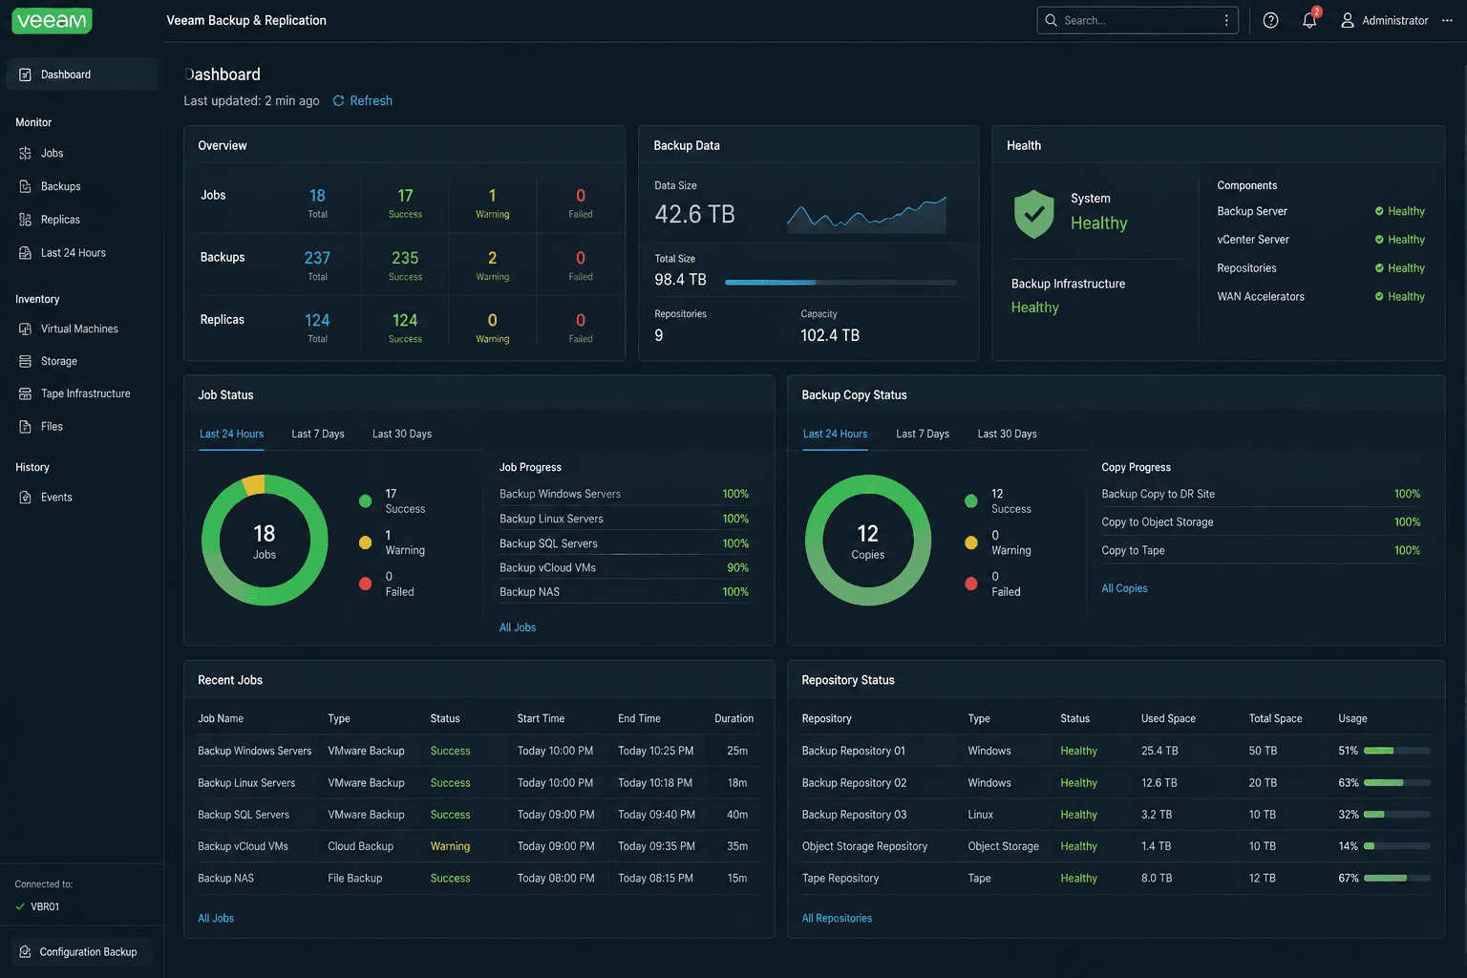1467x978 pixels.
Task: Click the Configuration Backup icon
Action: tap(26, 952)
